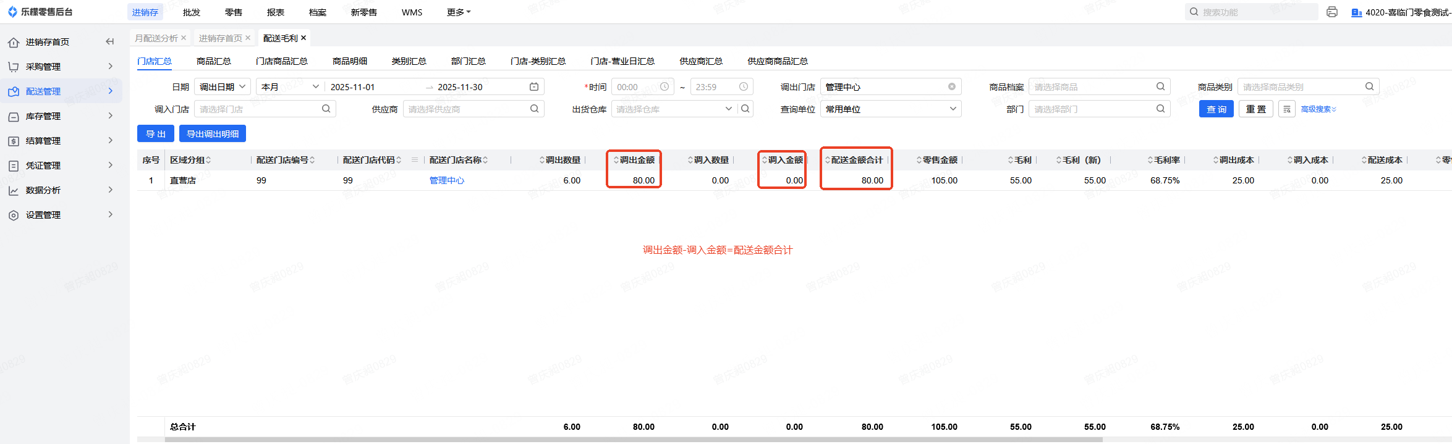The height and width of the screenshot is (444, 1452).
Task: Sort by 调出金额 column header
Action: [x=634, y=160]
